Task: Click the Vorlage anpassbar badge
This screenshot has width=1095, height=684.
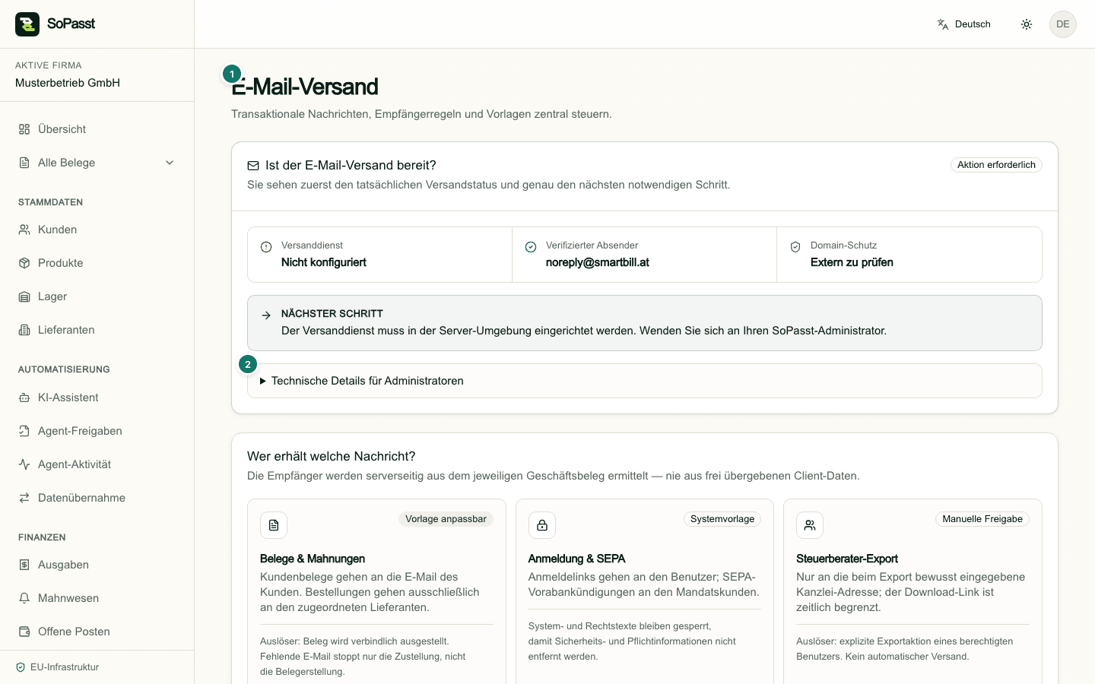Action: tap(446, 519)
